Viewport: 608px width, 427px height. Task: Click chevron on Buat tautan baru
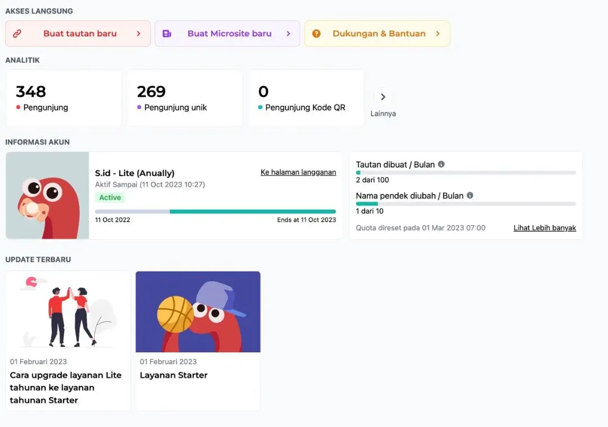click(138, 34)
